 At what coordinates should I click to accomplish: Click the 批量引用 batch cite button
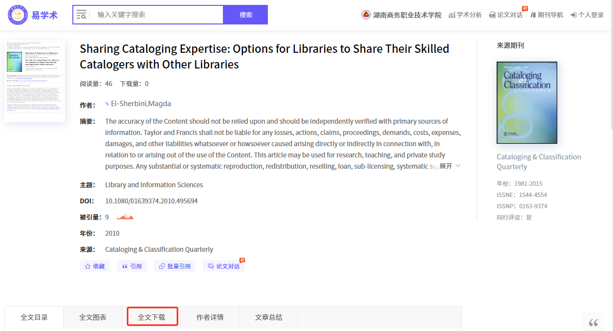[x=175, y=266]
